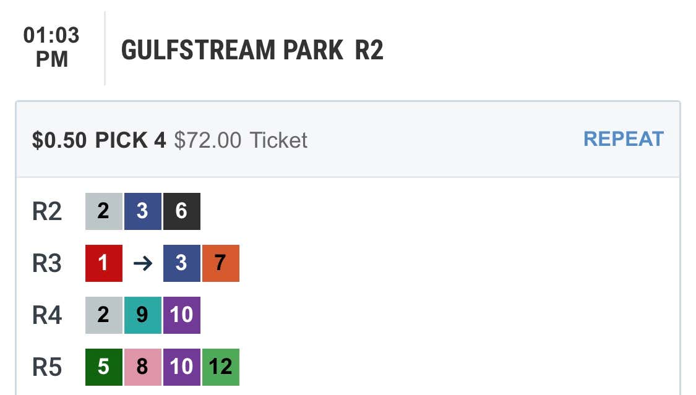Click the R5 race row label
The width and height of the screenshot is (696, 395).
[x=47, y=367]
